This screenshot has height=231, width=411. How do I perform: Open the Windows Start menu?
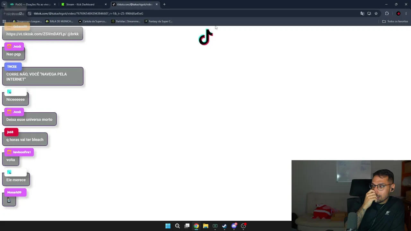[x=168, y=226]
